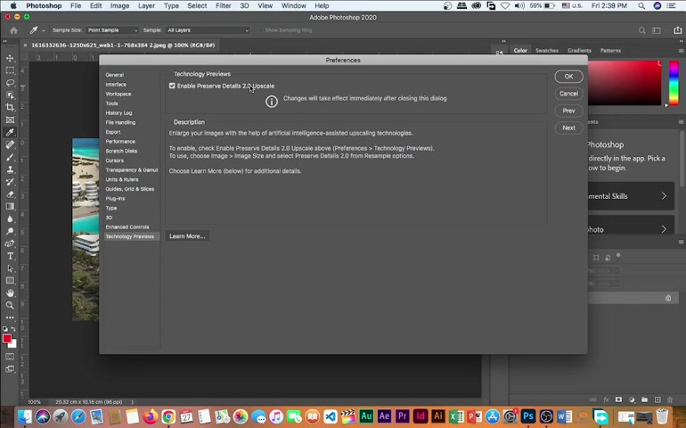
Task: Click the Next button
Action: [x=568, y=128]
